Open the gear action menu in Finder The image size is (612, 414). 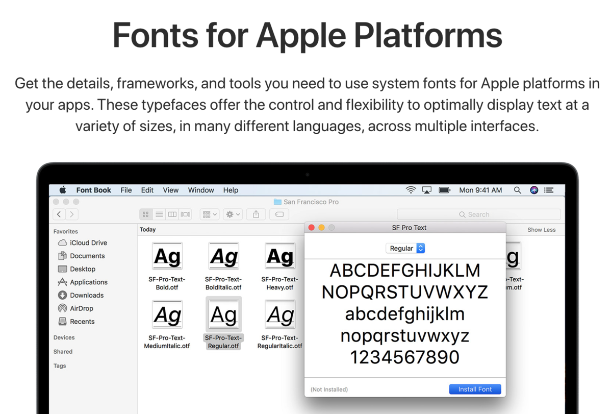coord(233,214)
